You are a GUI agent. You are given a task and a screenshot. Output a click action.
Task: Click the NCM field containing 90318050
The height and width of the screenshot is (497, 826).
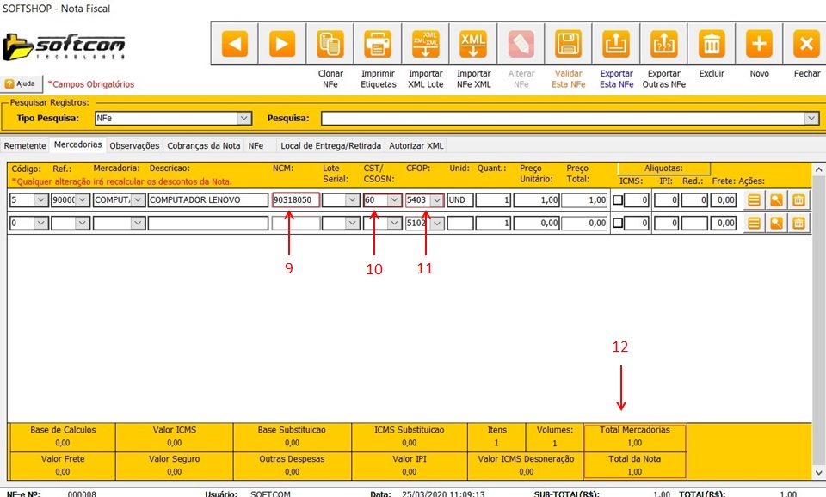click(295, 200)
